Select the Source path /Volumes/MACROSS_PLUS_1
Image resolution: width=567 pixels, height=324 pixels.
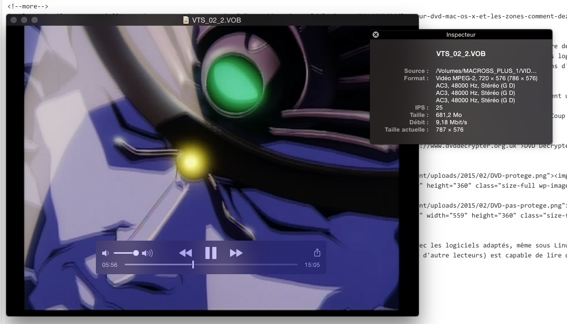[486, 71]
